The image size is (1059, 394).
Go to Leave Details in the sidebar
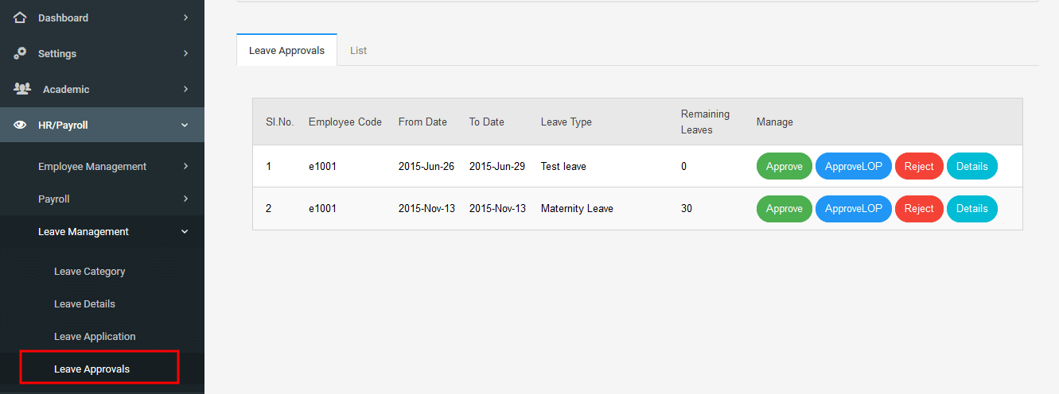(x=84, y=303)
